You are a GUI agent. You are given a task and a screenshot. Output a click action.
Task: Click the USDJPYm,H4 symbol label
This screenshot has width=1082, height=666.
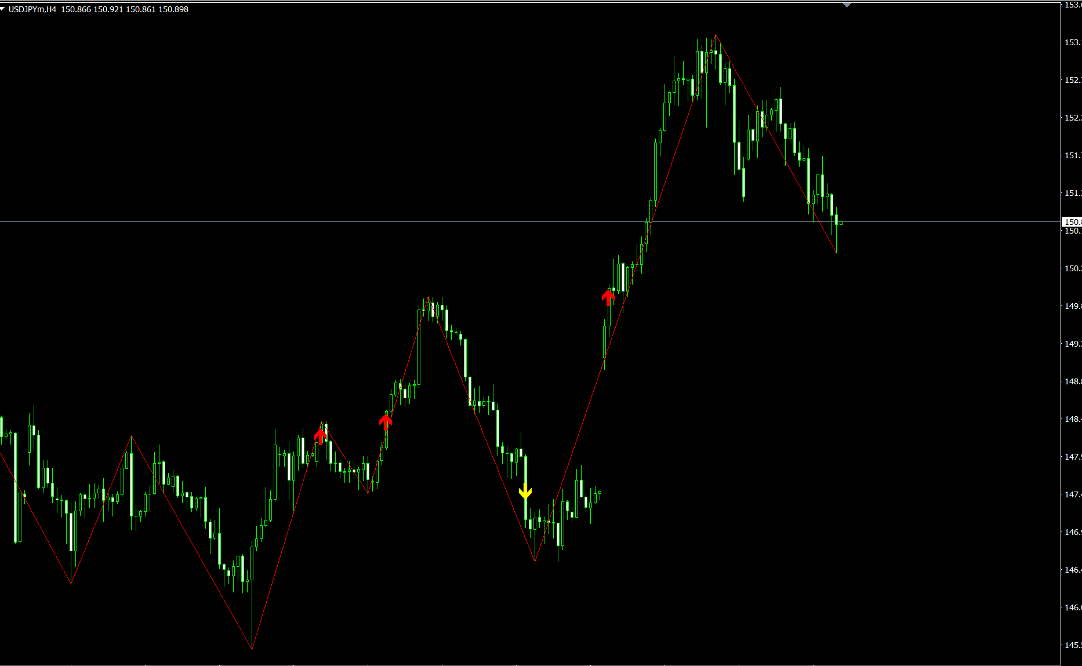point(32,9)
